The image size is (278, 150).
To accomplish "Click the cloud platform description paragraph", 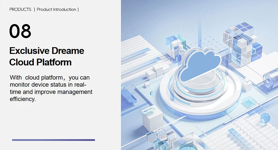I will (51, 88).
